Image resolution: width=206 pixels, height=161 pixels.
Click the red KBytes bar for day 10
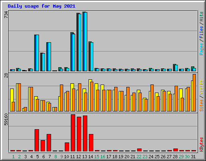(67, 147)
